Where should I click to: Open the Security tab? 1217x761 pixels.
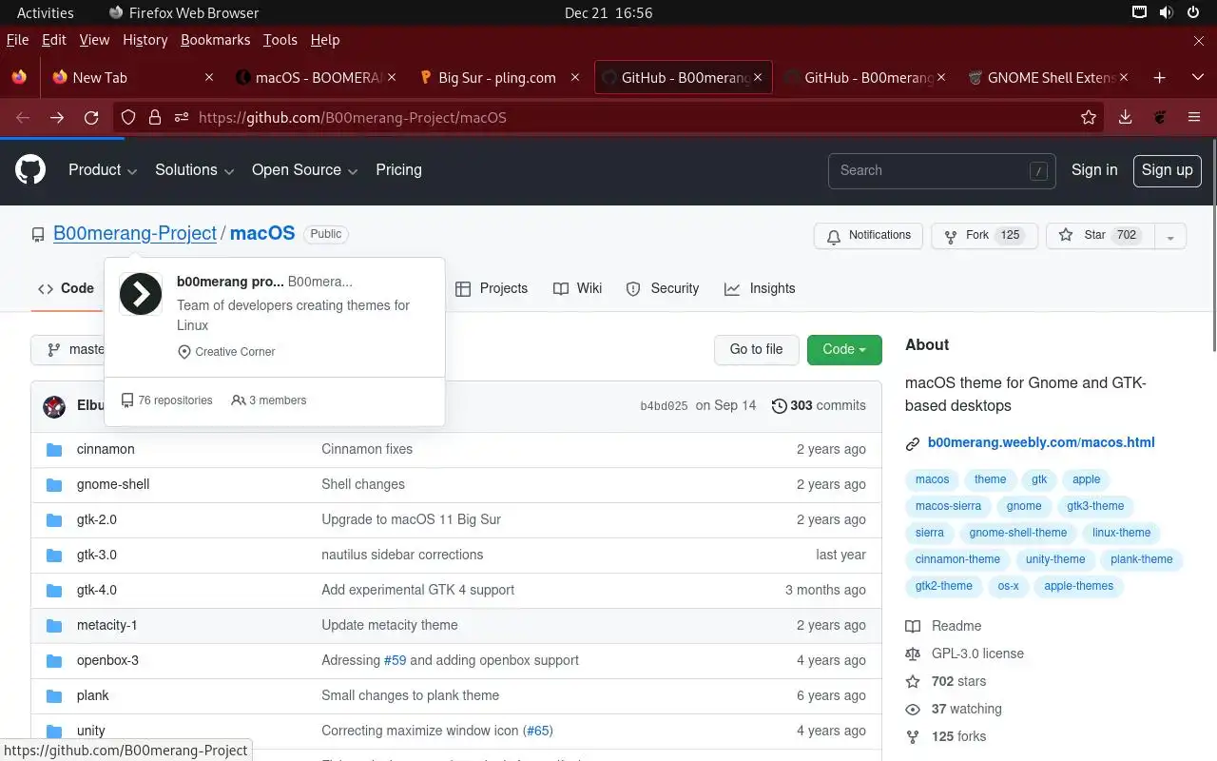[x=663, y=288]
